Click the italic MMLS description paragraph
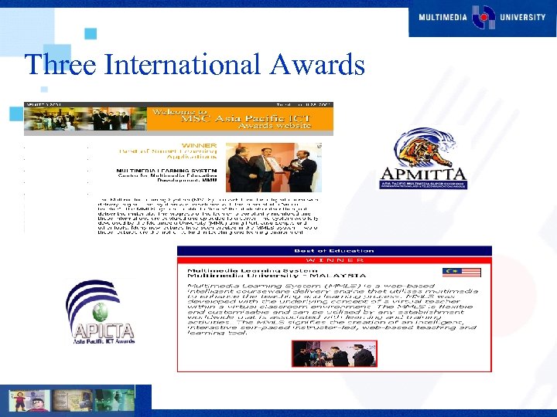The height and width of the screenshot is (417, 557). [333, 309]
